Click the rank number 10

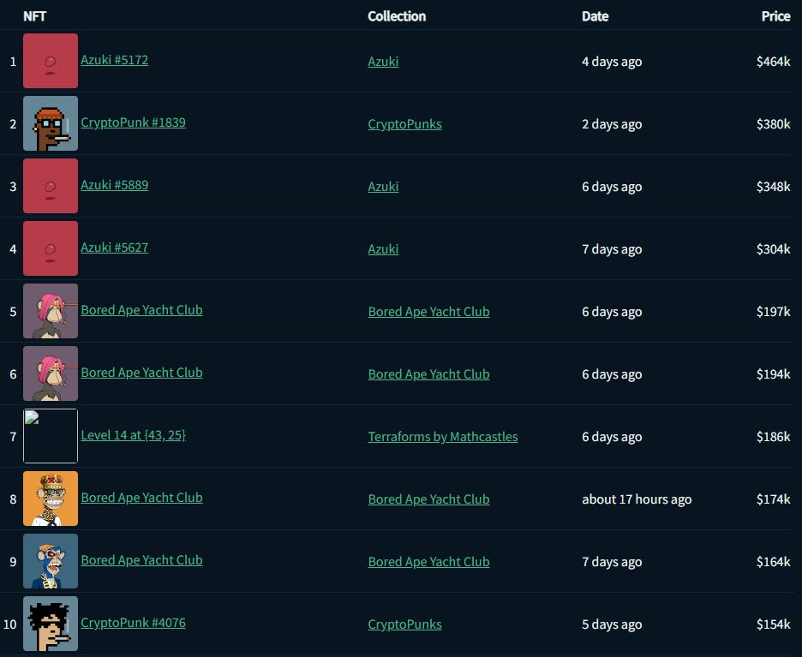(x=10, y=624)
